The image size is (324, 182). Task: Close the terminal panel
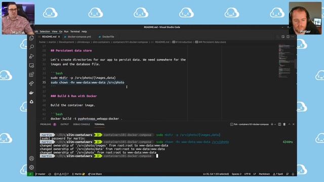[x=294, y=124]
